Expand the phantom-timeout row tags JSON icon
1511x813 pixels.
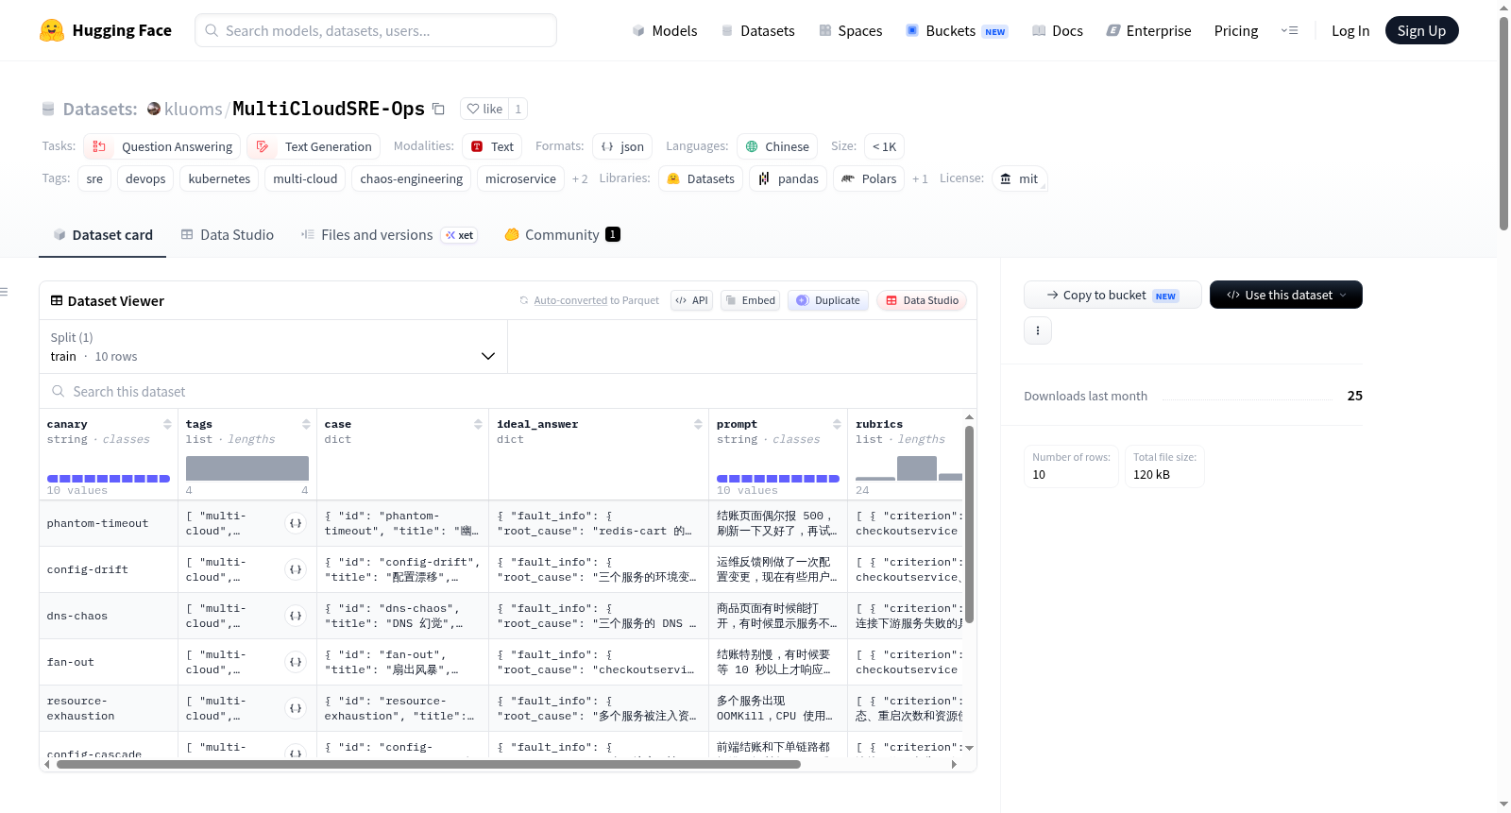click(x=296, y=523)
